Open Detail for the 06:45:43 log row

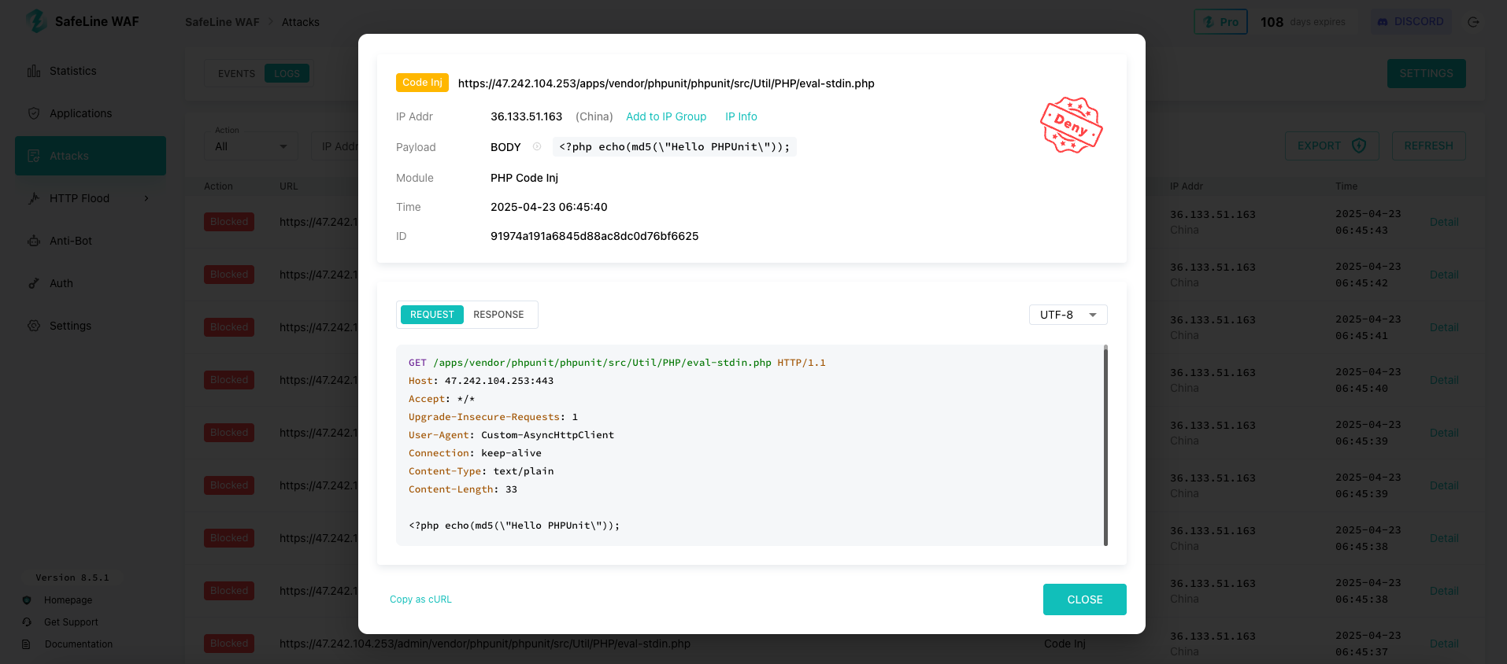coord(1444,222)
